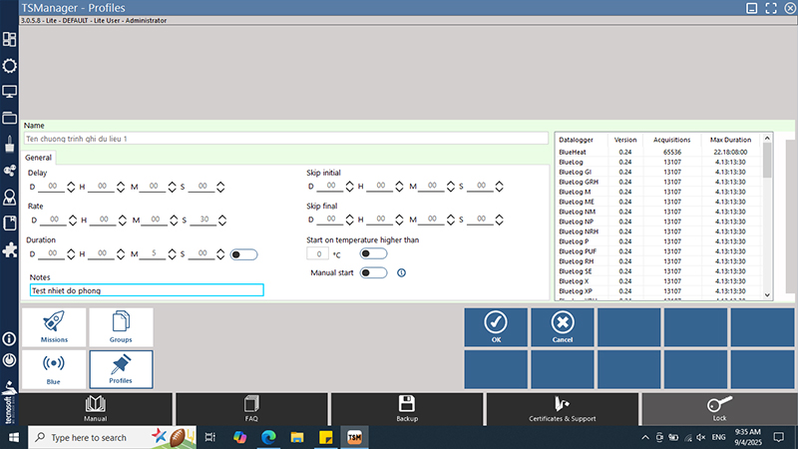The width and height of the screenshot is (798, 449).
Task: Switch to the General tab
Action: pos(39,158)
